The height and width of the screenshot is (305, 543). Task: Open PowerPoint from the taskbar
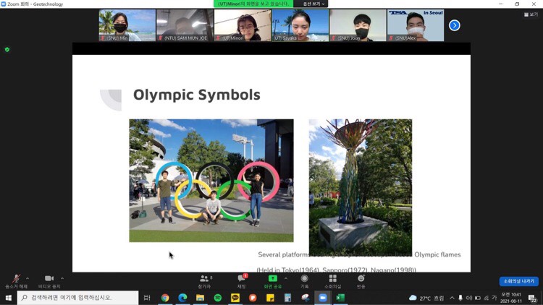(253, 297)
